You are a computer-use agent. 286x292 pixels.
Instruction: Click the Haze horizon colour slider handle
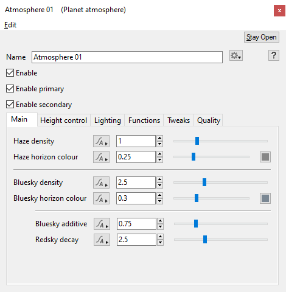194,157
